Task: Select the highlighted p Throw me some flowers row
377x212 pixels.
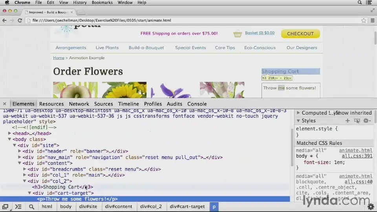Action: pyautogui.click(x=145, y=199)
